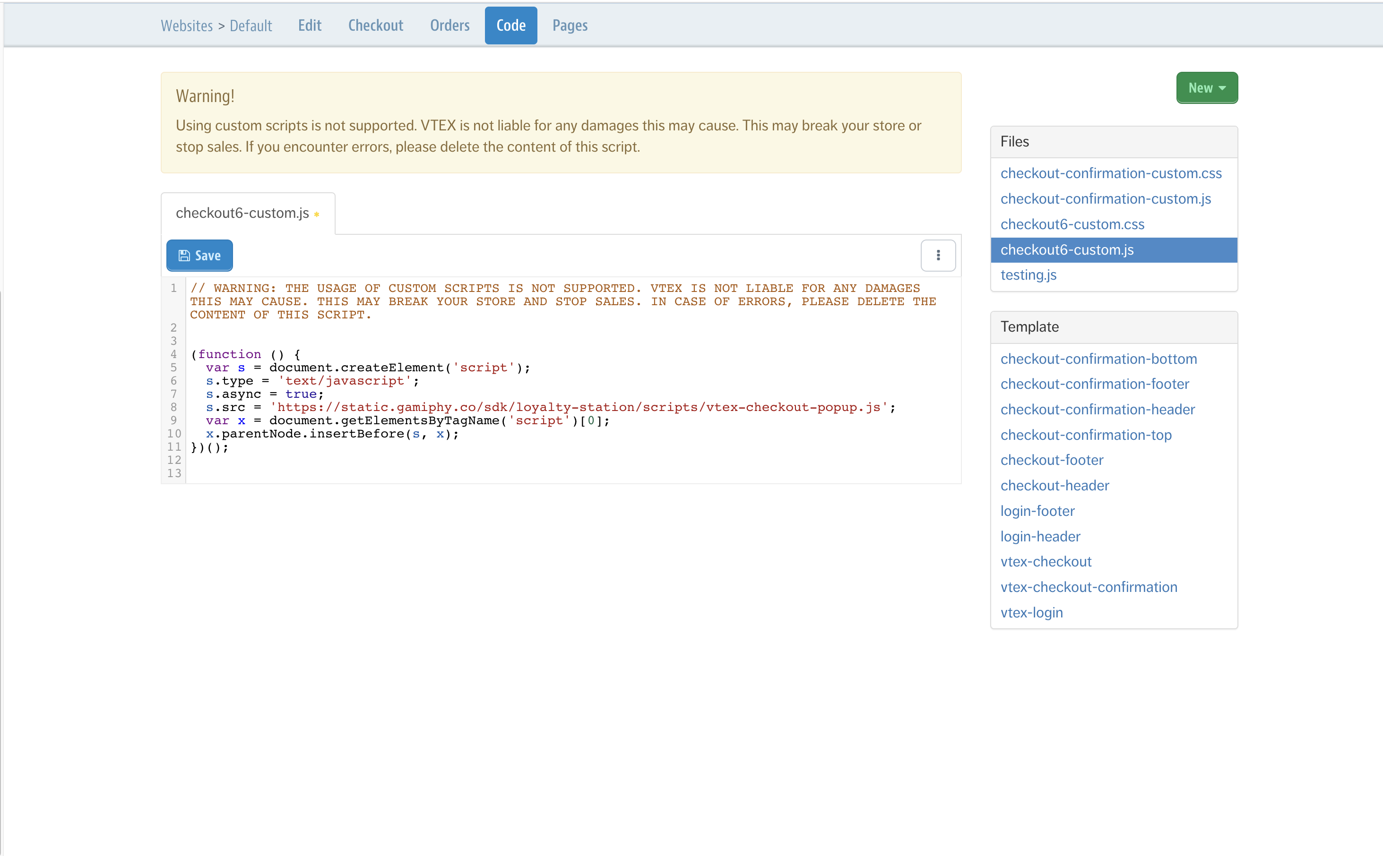1383x856 pixels.
Task: Open the checkout-confirmation-custom.js file
Action: tap(1106, 199)
